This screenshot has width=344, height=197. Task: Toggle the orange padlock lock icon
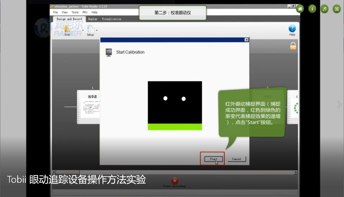[x=293, y=46]
